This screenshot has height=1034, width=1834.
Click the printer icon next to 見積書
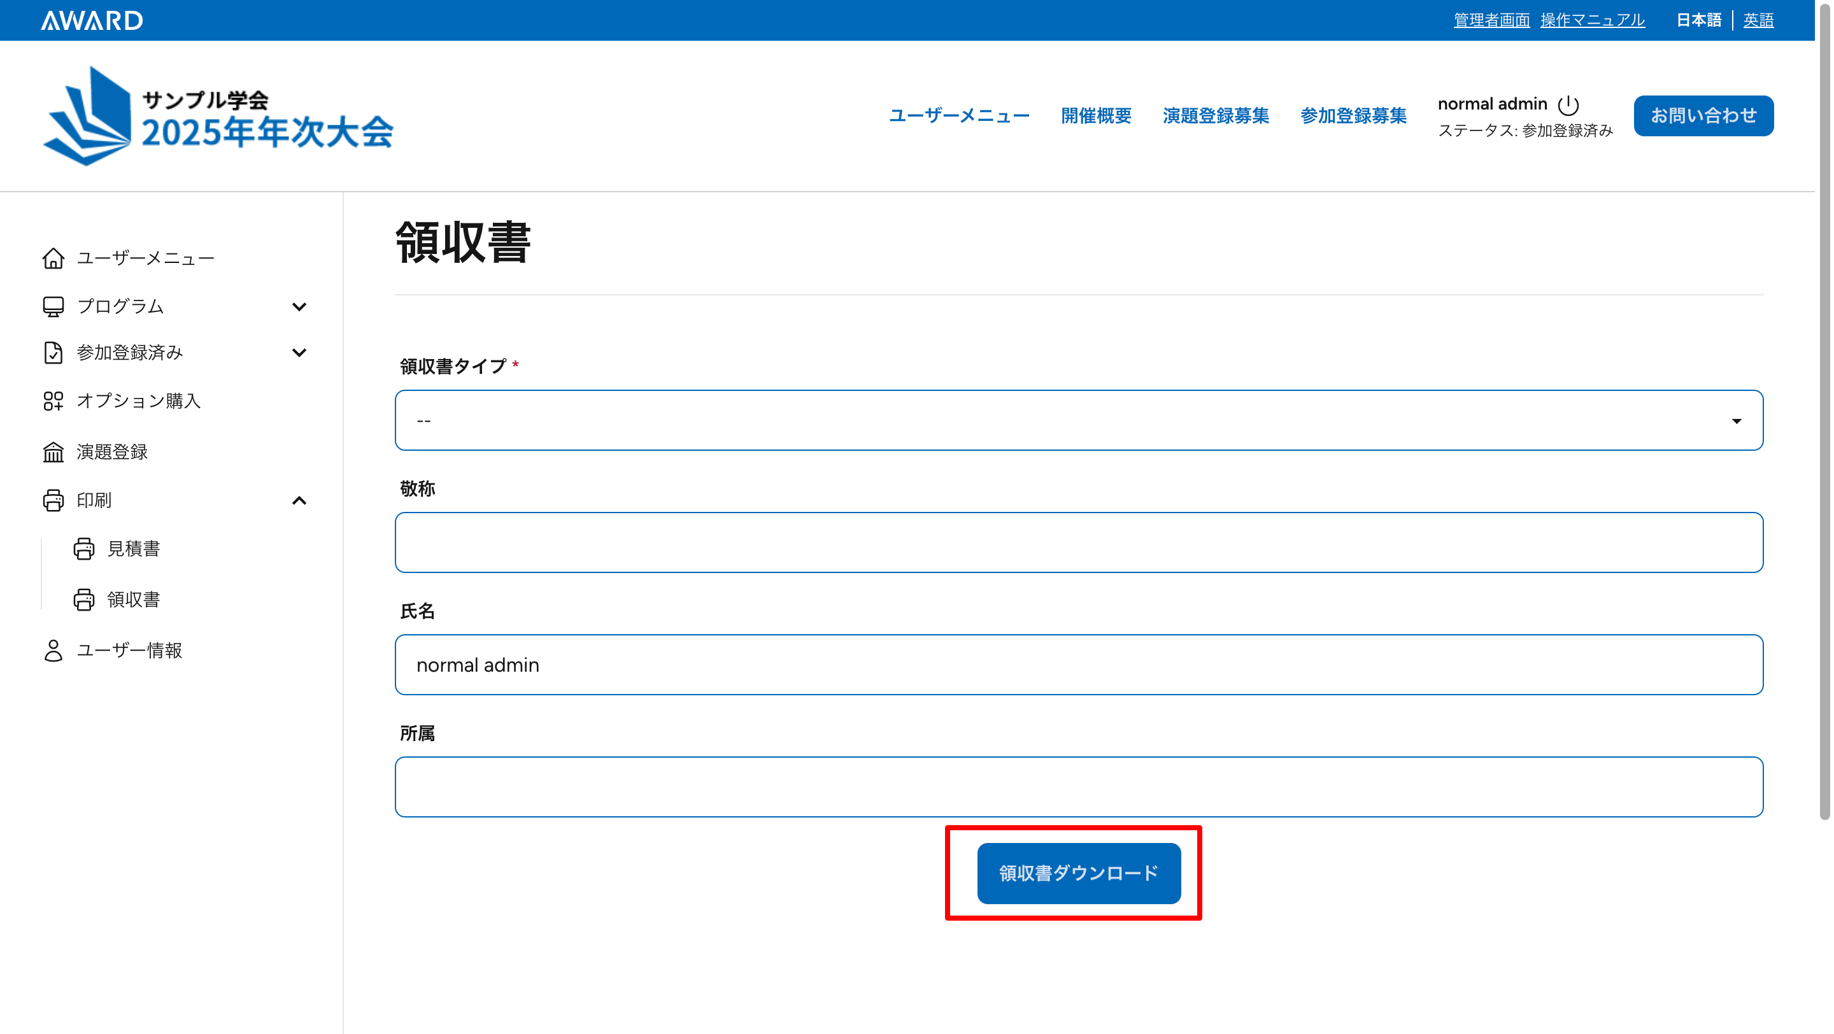click(x=84, y=549)
